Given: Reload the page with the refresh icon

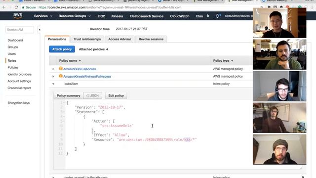Looking at the screenshot, I should 16,7.
